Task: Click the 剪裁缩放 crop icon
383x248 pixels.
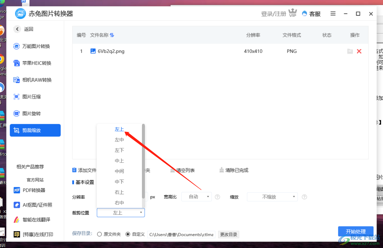Action: pos(17,130)
